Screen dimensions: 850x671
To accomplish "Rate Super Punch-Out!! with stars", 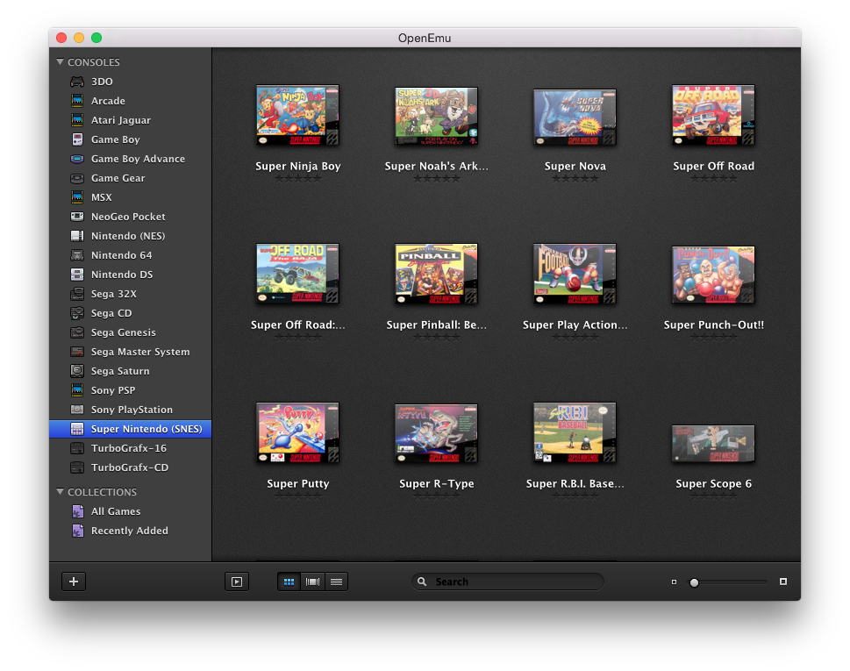I will click(714, 337).
